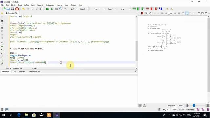Image resolution: width=210 pixels, height=118 pixels.
Task: Cut selection with scissors icon
Action: click(x=37, y=9)
